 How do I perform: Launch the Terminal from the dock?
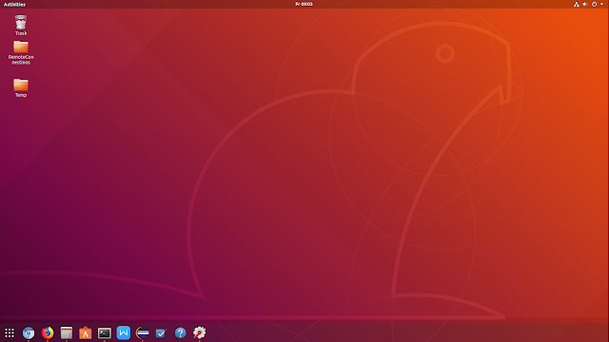pos(104,332)
